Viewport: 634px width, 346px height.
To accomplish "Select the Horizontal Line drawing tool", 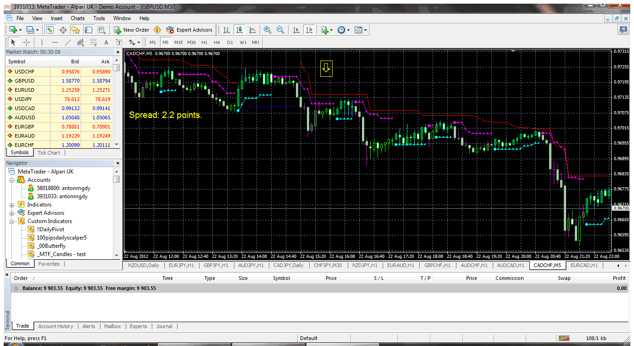I will click(55, 42).
